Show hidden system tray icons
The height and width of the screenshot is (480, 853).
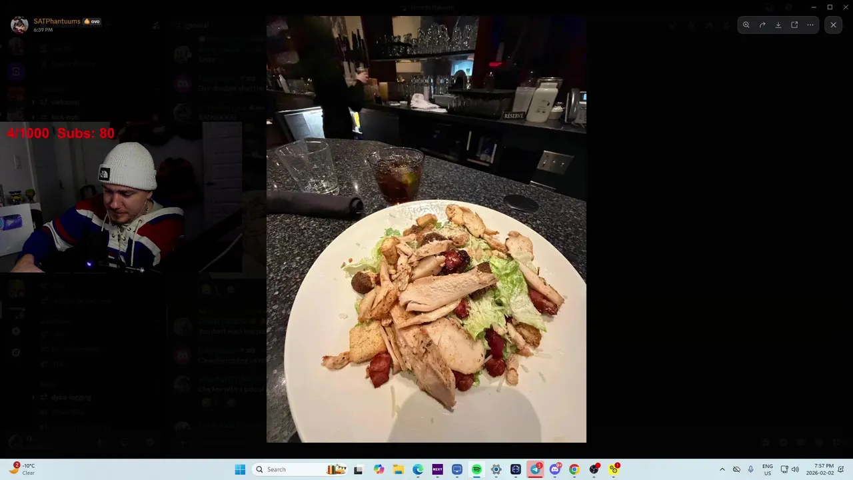coord(722,469)
